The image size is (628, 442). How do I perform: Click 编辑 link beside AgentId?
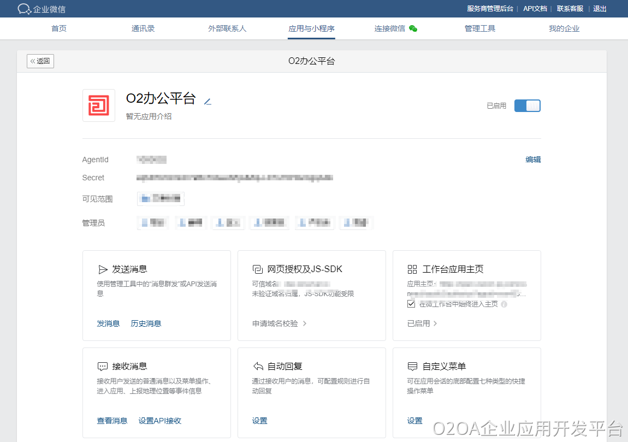tap(533, 160)
